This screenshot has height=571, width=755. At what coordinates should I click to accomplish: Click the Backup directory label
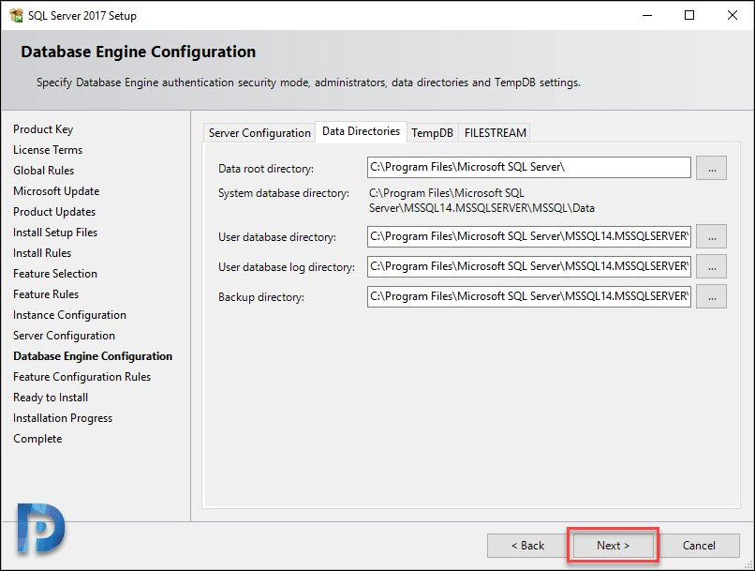pyautogui.click(x=261, y=297)
